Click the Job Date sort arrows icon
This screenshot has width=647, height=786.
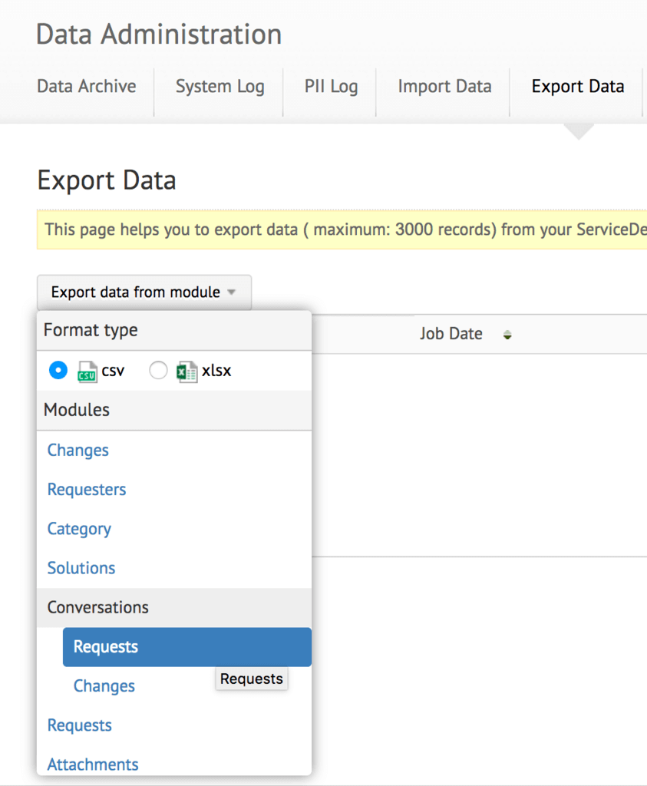pos(507,335)
